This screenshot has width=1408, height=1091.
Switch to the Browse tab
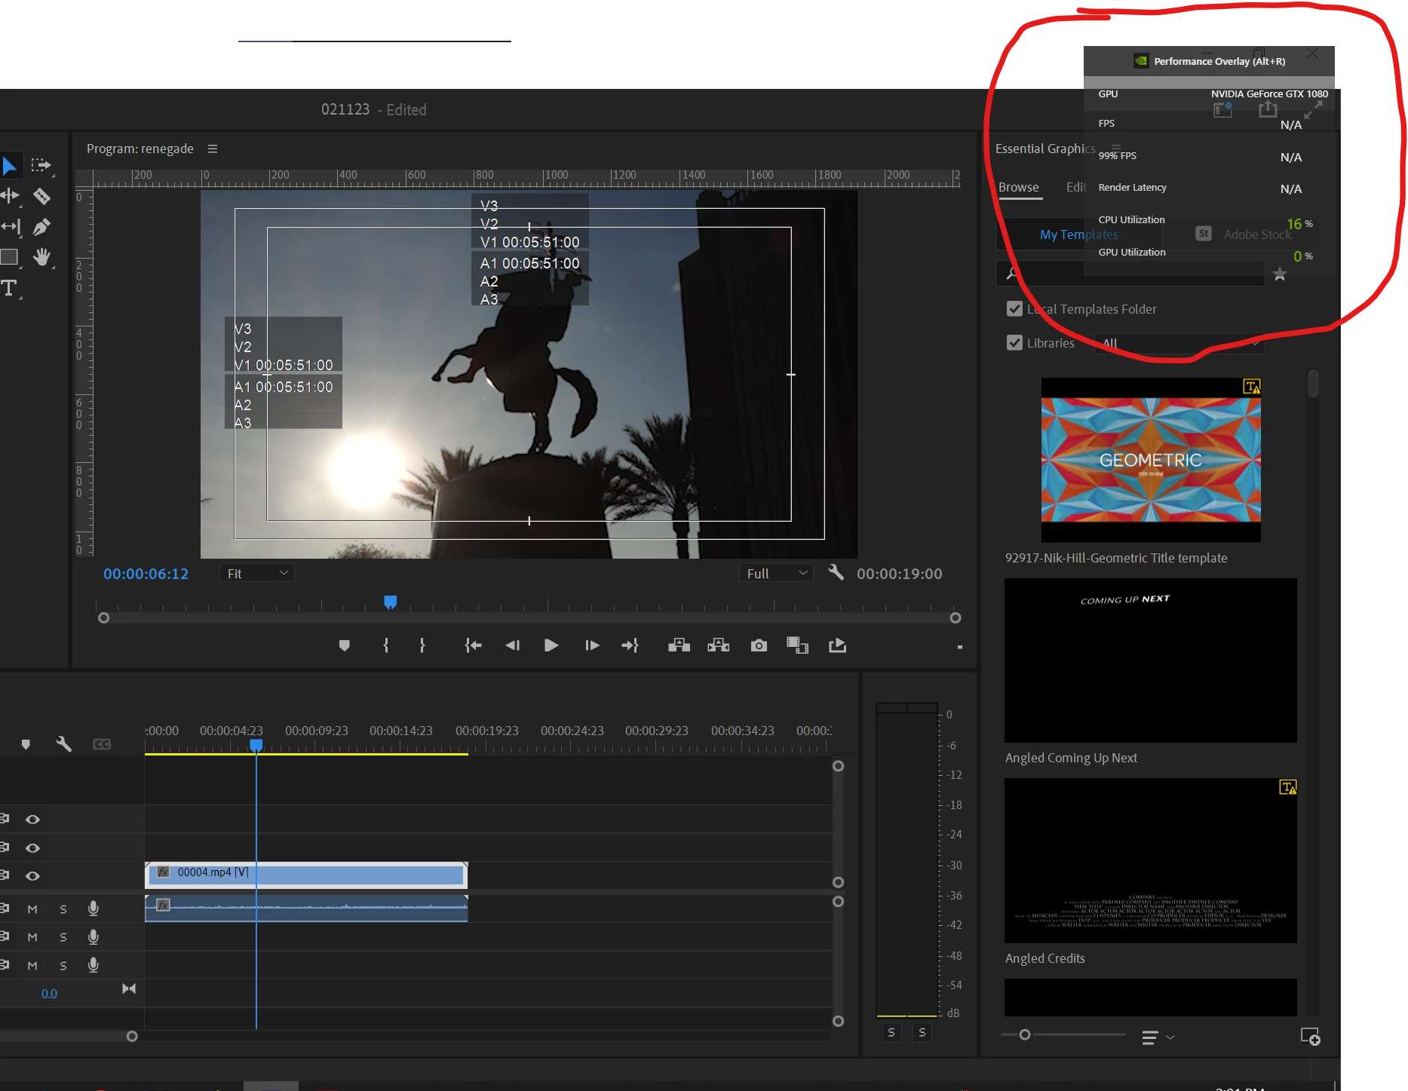(x=1019, y=188)
